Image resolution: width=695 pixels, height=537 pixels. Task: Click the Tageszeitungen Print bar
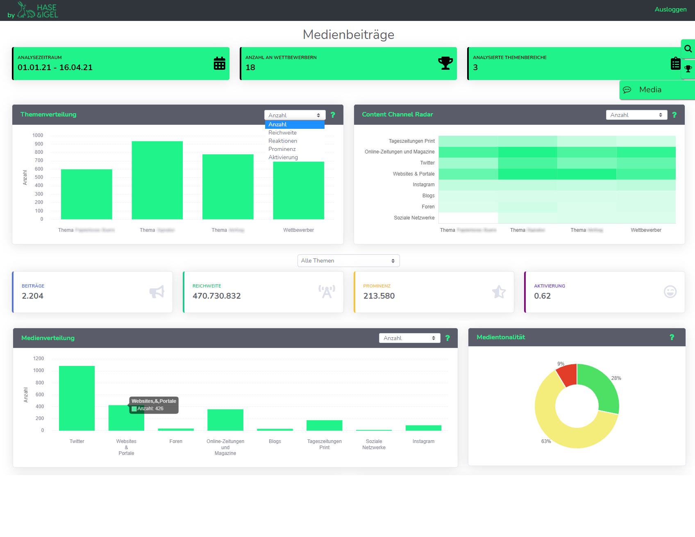pos(324,425)
